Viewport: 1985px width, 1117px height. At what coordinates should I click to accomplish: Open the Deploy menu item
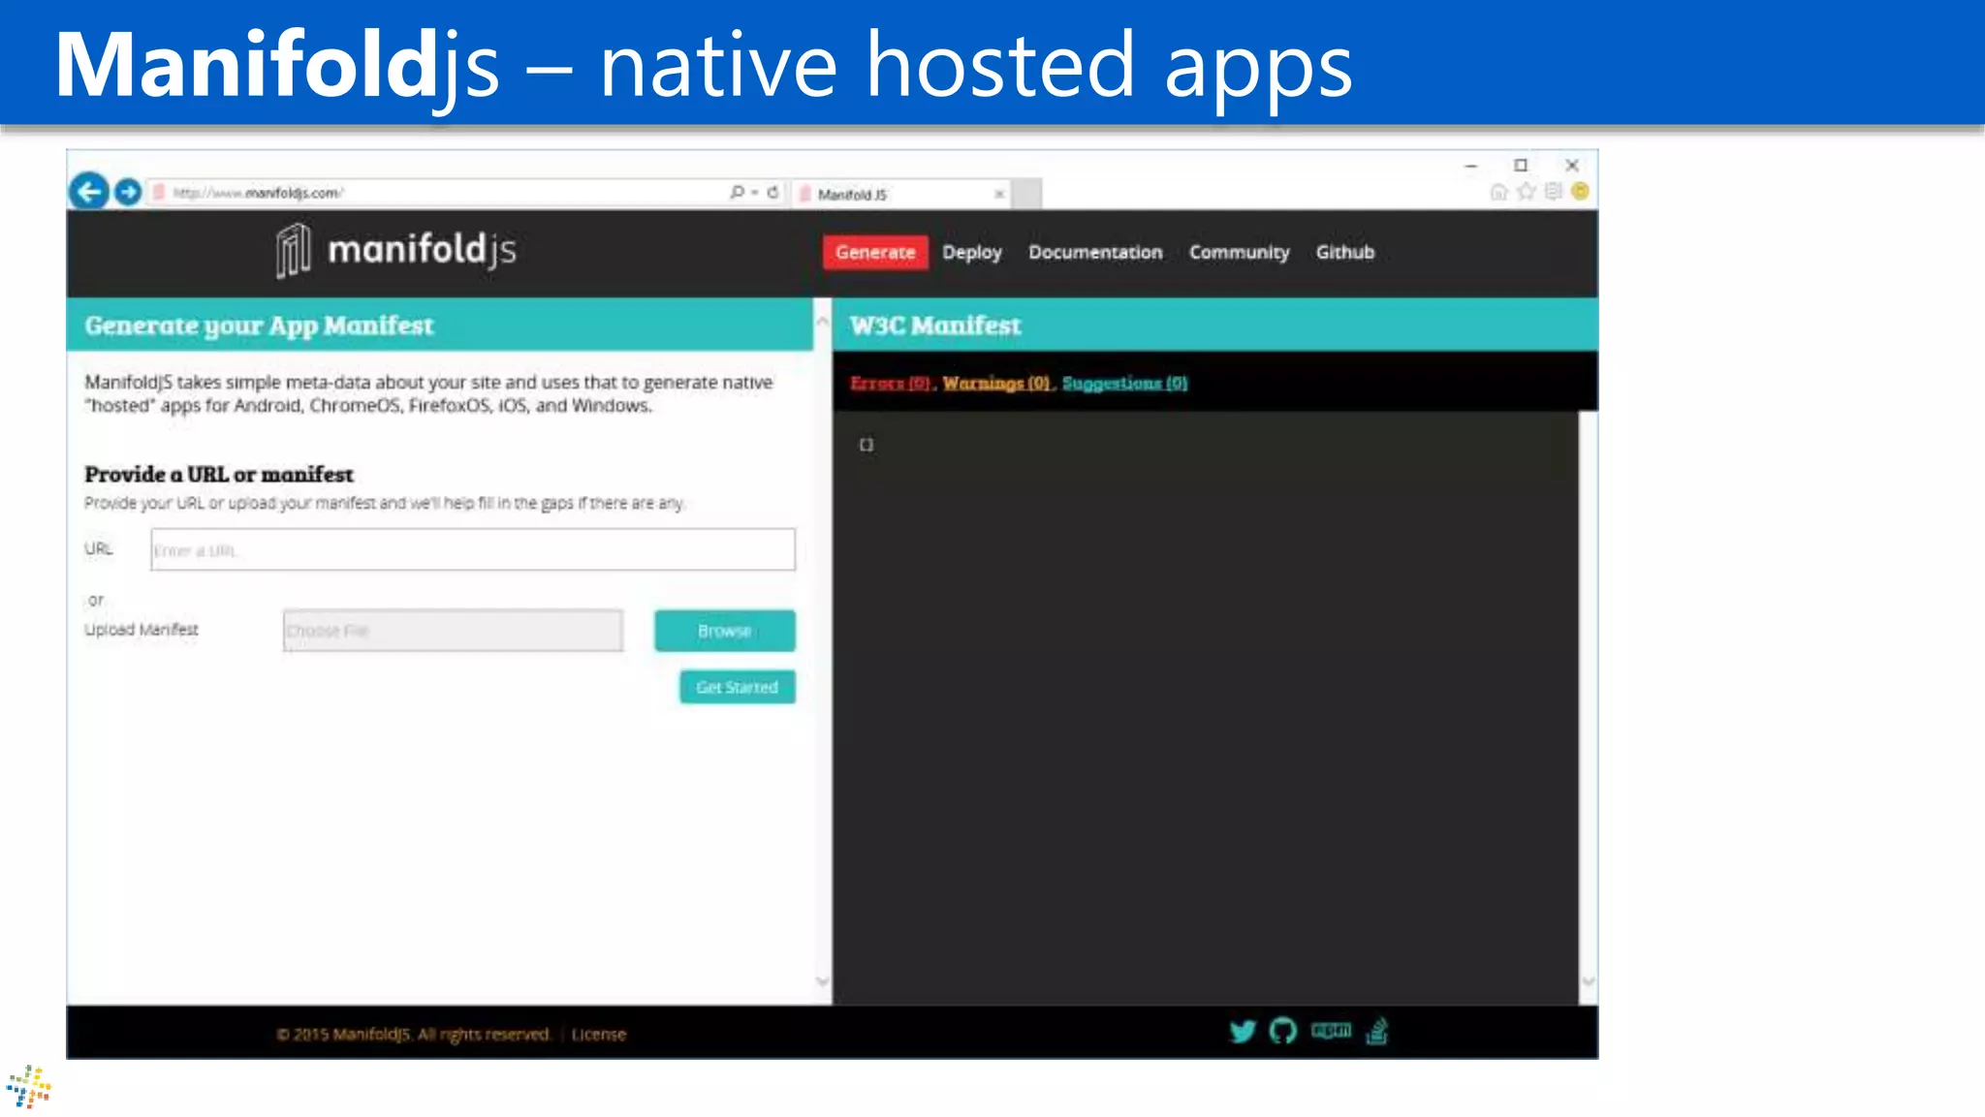(x=971, y=252)
